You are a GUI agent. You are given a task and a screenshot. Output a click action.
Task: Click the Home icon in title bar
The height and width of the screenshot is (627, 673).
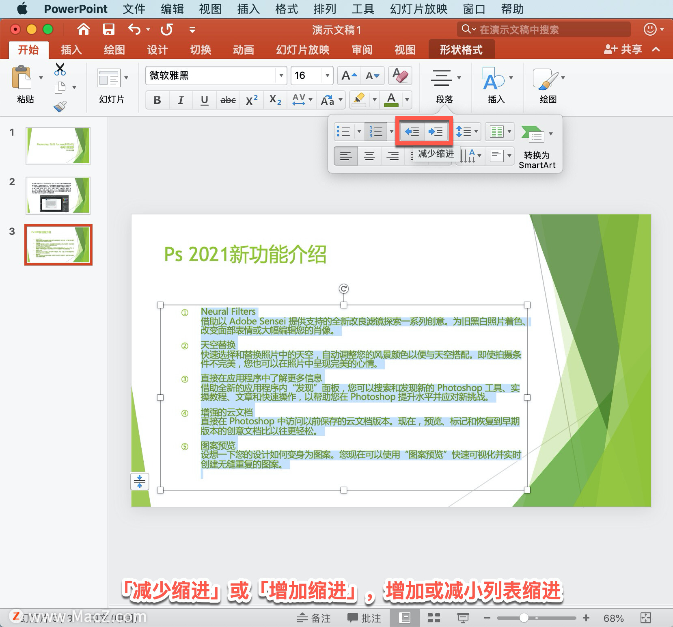point(83,29)
